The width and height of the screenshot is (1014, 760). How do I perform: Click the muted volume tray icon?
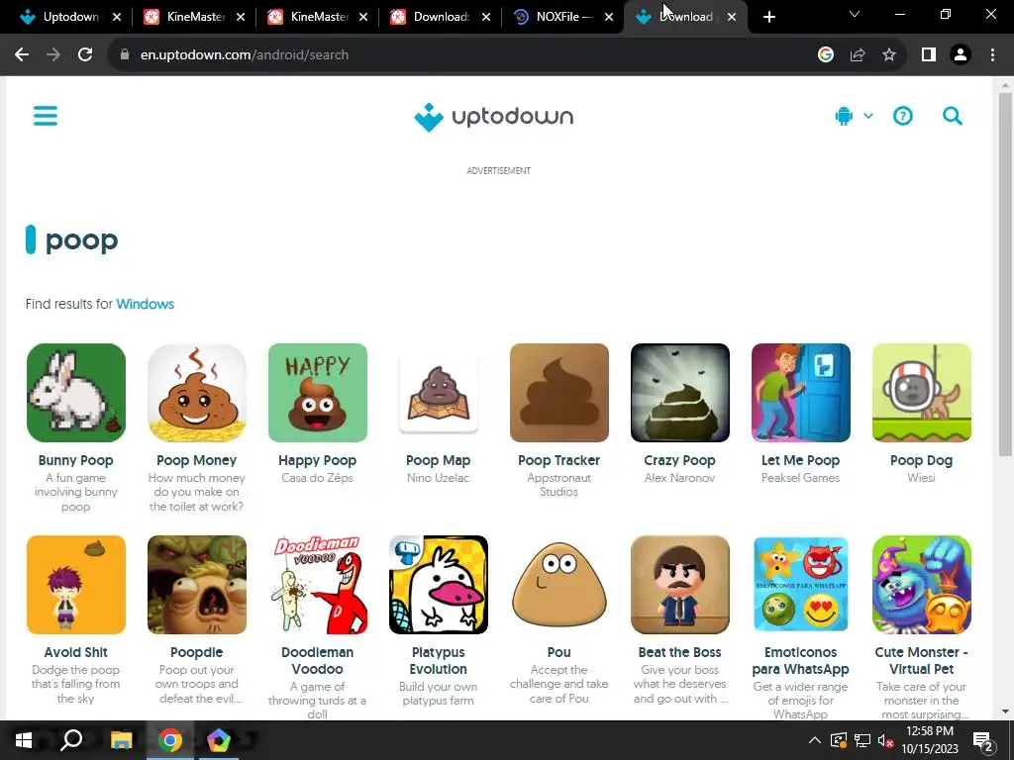point(885,740)
